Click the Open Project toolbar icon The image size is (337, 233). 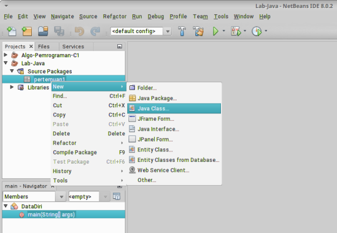point(43,31)
